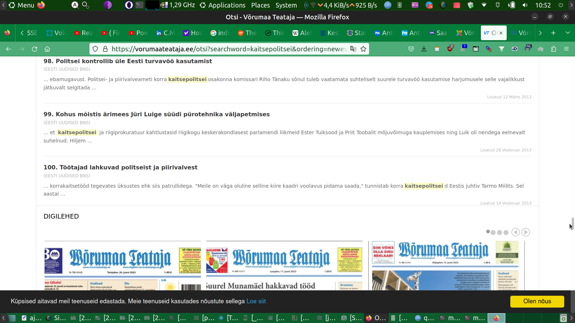
Task: Show tracking protection shield details
Action: (95, 49)
